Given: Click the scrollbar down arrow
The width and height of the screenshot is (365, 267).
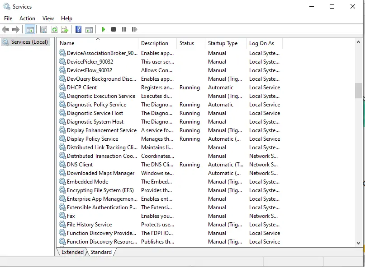Looking at the screenshot, I should click(359, 243).
